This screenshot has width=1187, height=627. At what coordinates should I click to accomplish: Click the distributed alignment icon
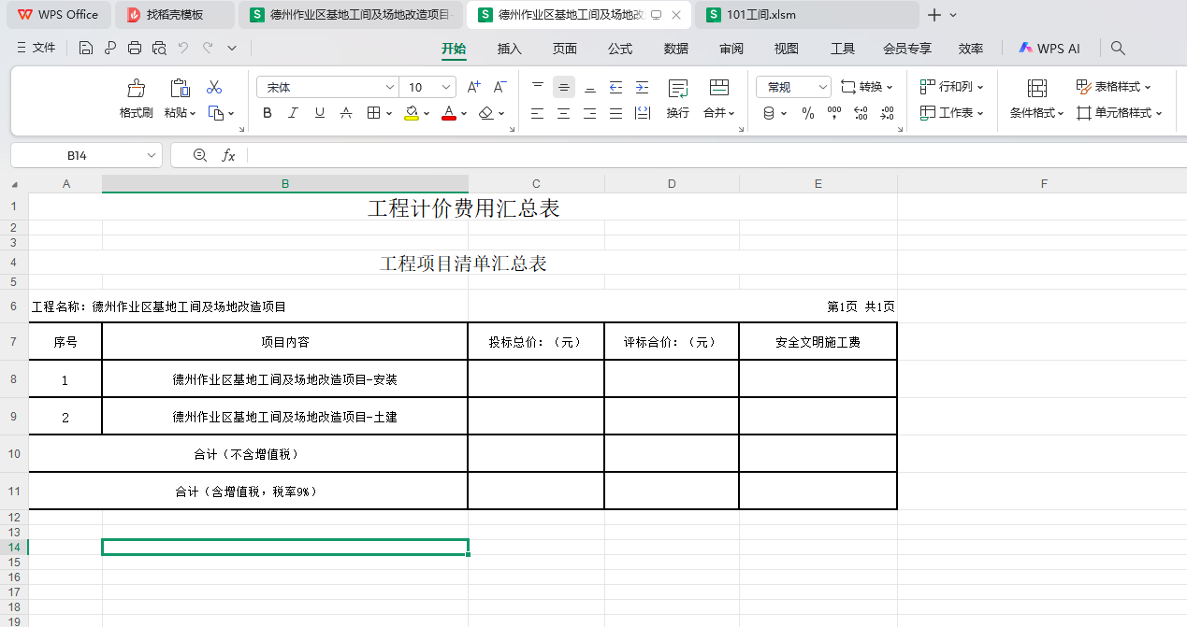click(643, 113)
